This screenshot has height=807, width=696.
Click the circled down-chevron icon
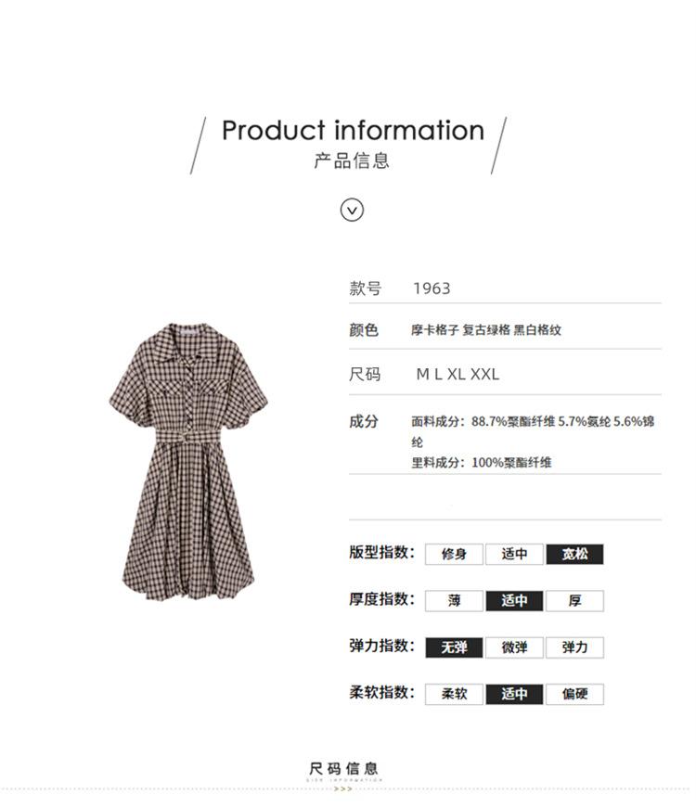pos(352,210)
